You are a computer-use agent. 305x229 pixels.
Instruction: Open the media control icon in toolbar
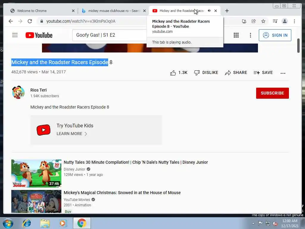point(275,21)
